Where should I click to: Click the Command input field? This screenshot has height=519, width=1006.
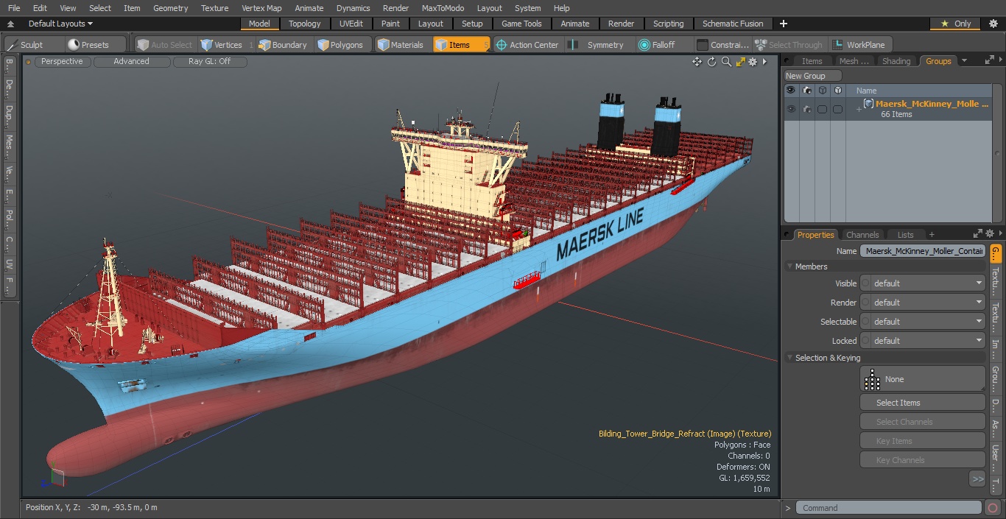pyautogui.click(x=890, y=508)
